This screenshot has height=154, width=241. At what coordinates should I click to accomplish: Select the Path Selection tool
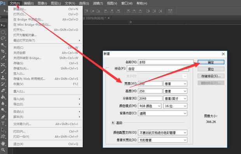pos(3,130)
